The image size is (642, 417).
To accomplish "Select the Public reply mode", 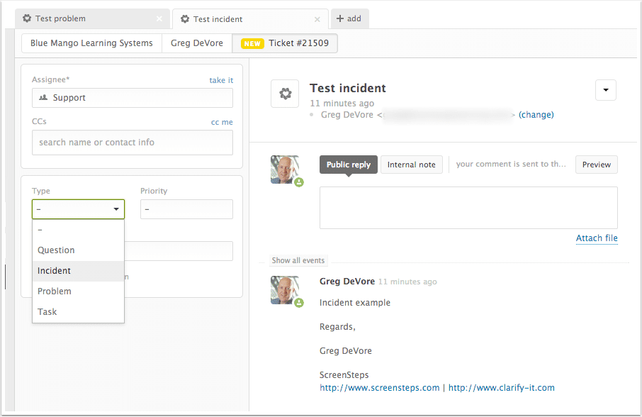I will click(x=348, y=164).
